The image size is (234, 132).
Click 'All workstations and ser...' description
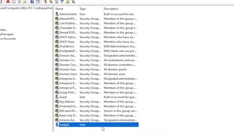tap(120, 60)
